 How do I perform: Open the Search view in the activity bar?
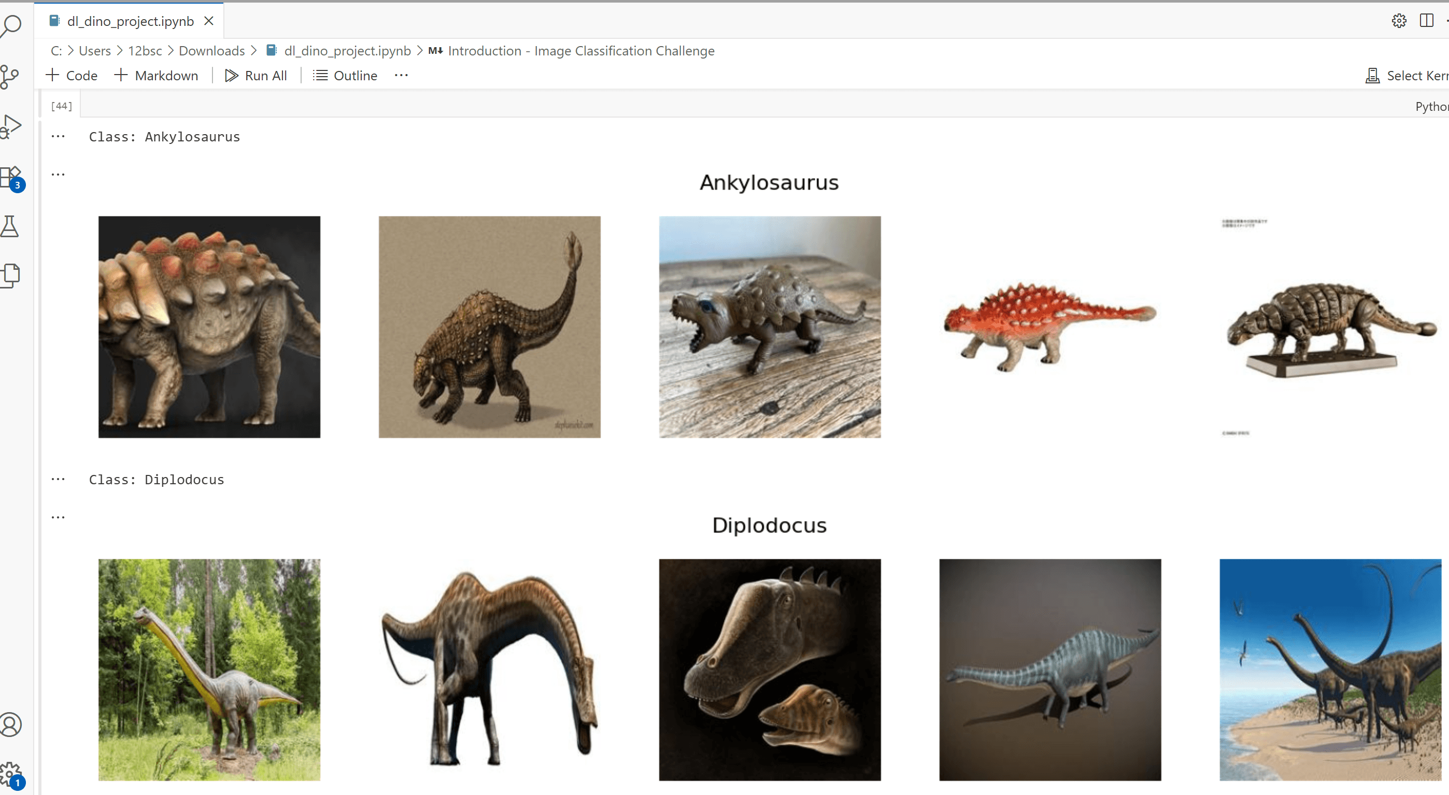click(10, 25)
